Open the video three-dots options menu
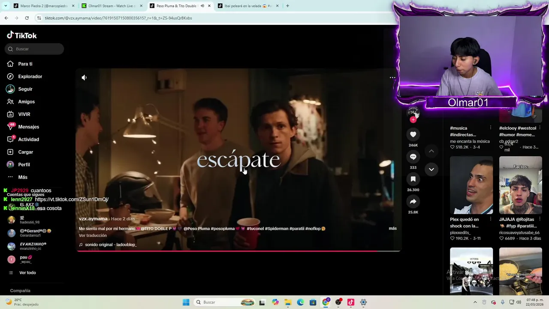The width and height of the screenshot is (549, 309). (x=392, y=78)
